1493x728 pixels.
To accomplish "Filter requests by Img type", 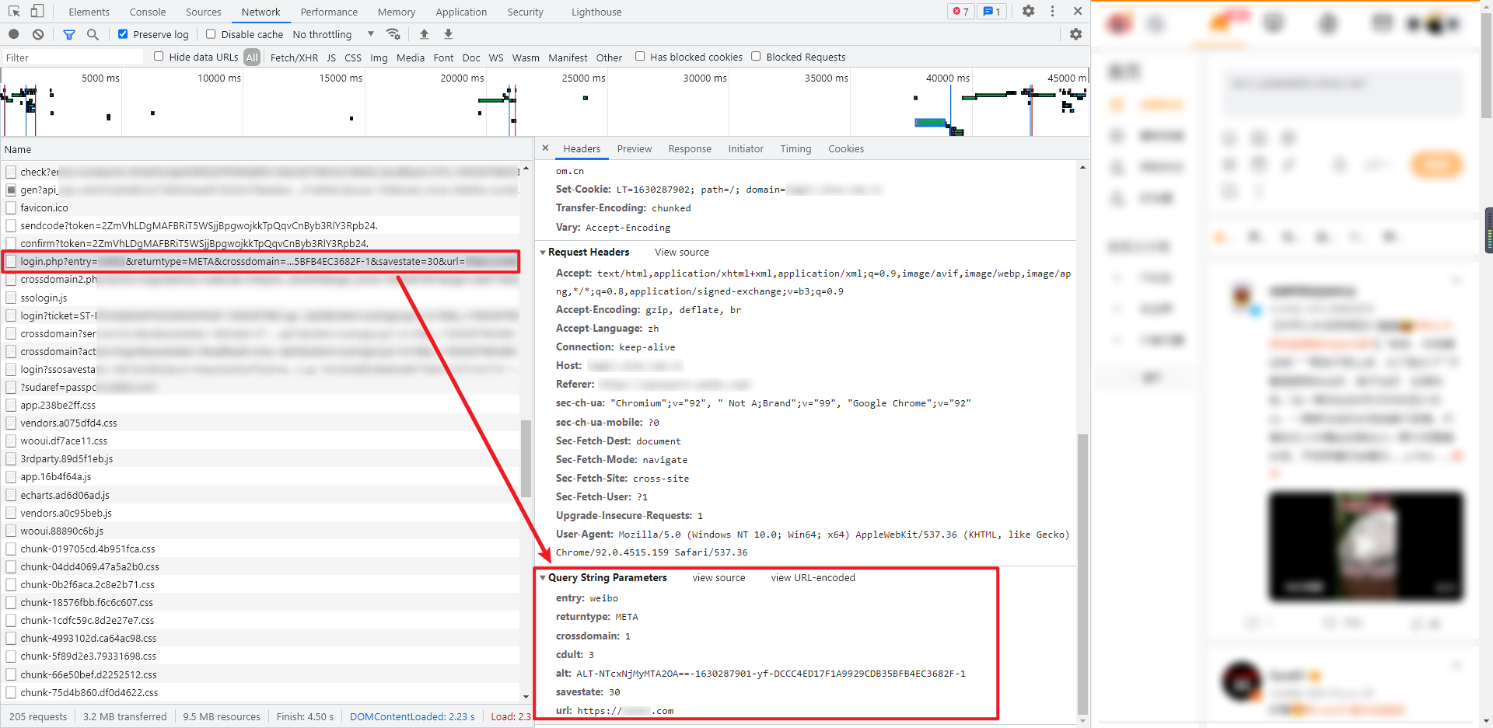I will pyautogui.click(x=379, y=57).
